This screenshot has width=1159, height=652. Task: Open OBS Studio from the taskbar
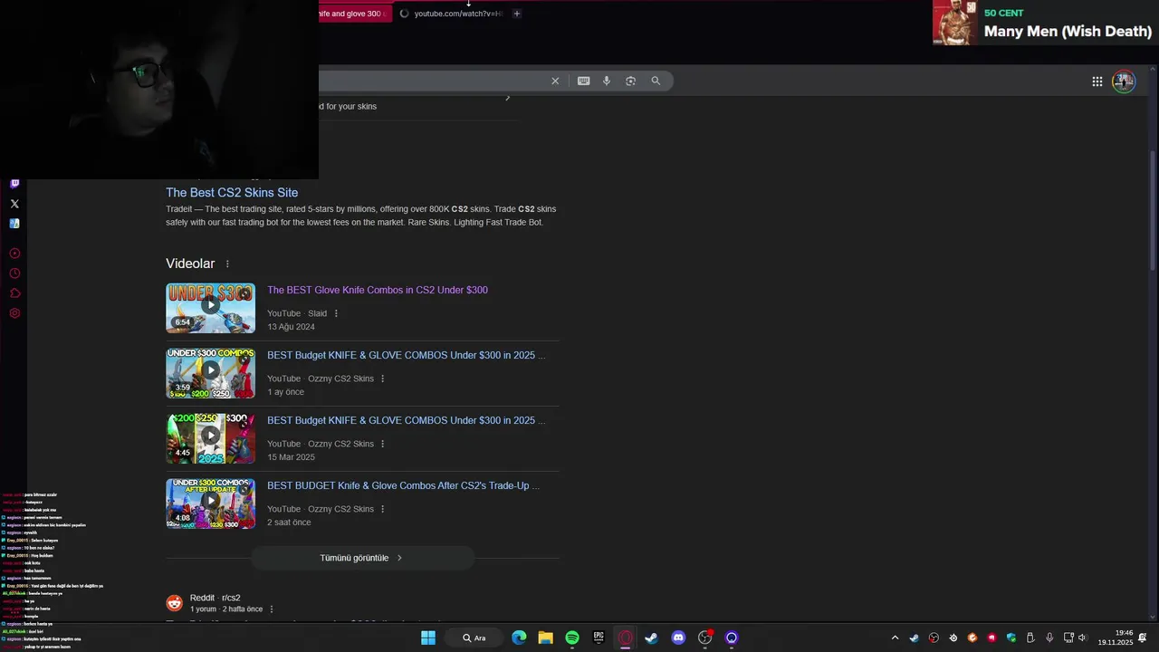(x=704, y=638)
